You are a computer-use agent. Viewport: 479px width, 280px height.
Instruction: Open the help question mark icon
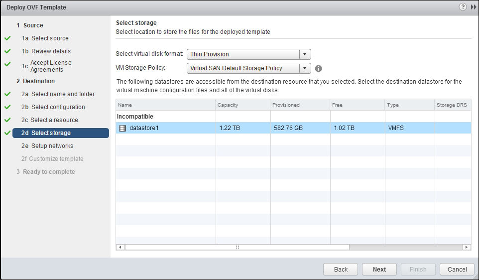coord(463,7)
